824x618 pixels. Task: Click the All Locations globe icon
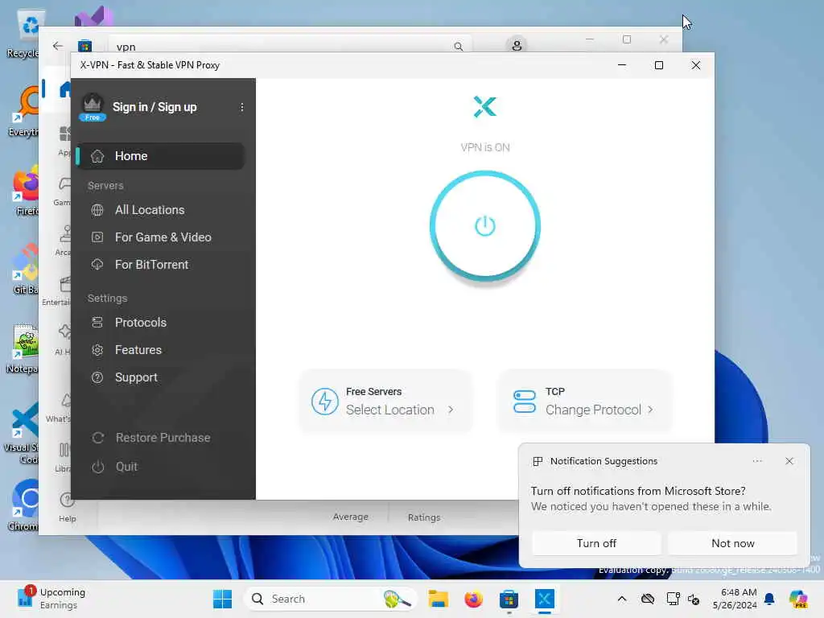pyautogui.click(x=97, y=210)
